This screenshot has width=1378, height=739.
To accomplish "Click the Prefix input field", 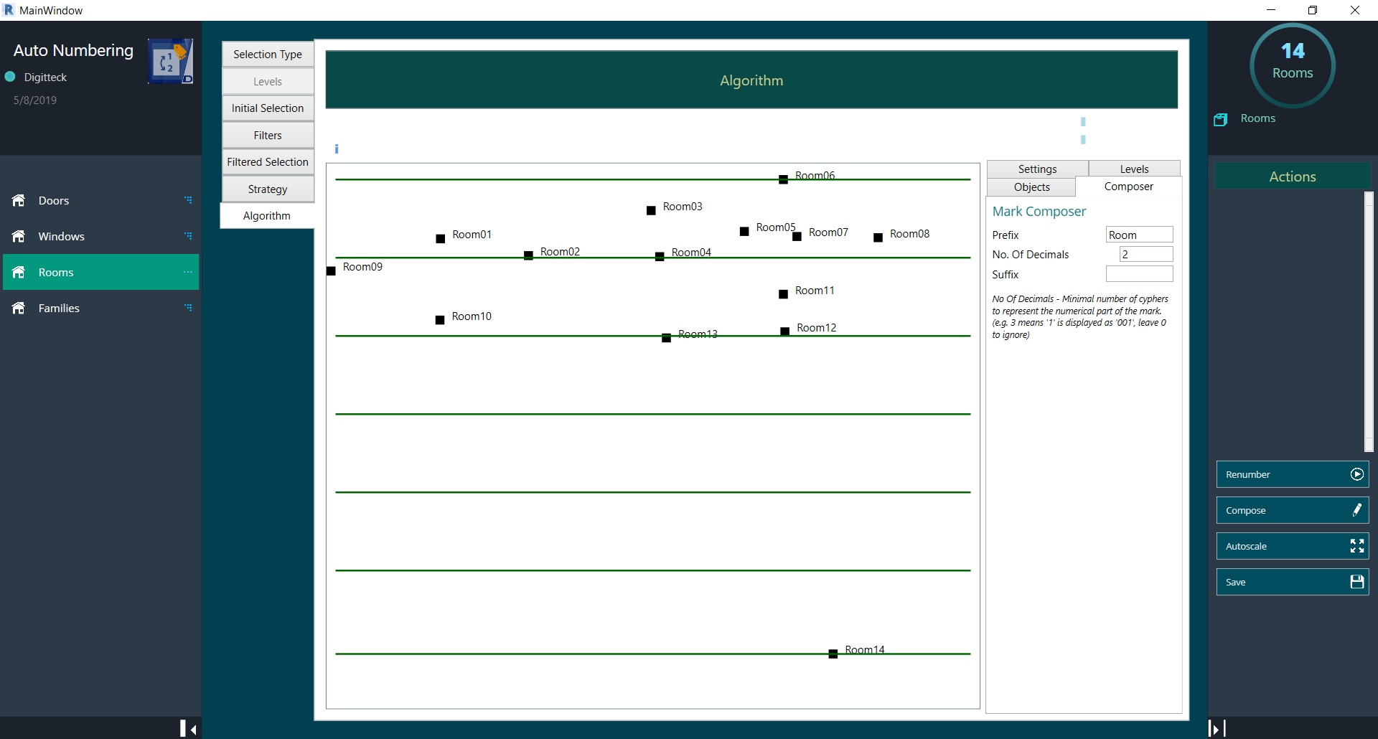I will (x=1140, y=235).
